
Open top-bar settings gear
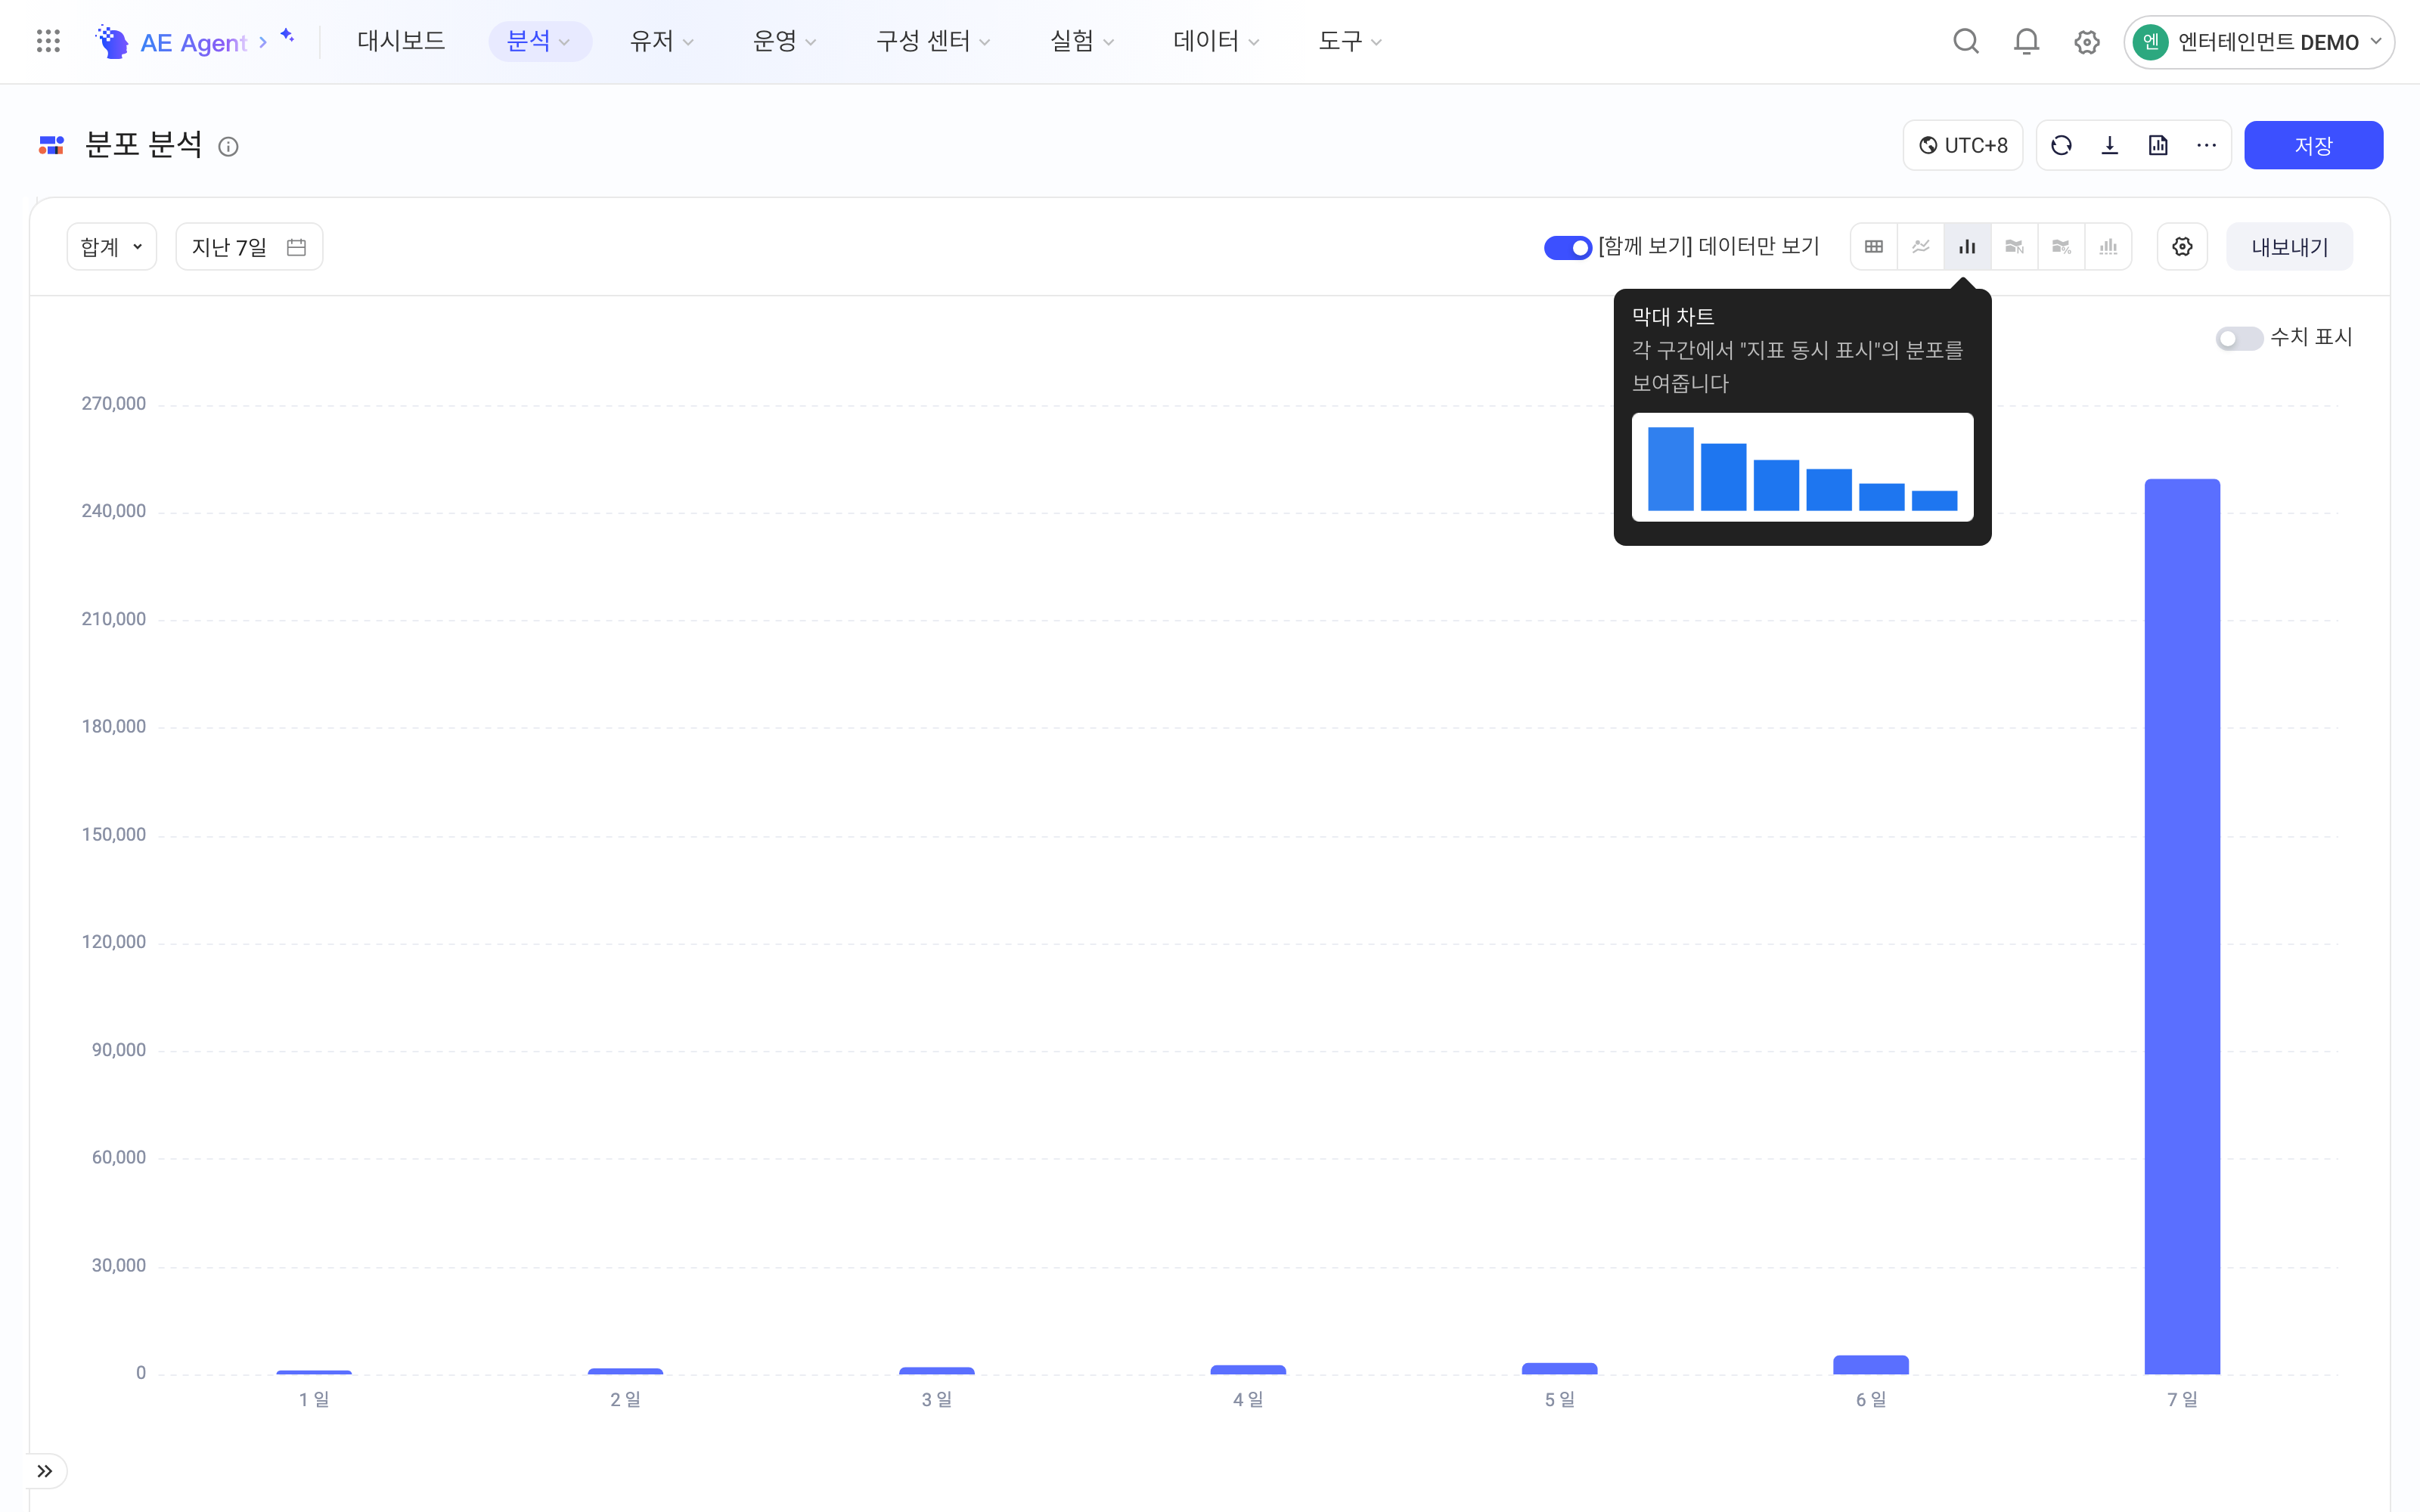tap(2086, 42)
